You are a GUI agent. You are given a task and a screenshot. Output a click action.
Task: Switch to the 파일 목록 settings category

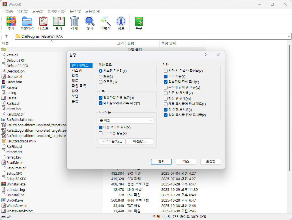[x=79, y=86]
